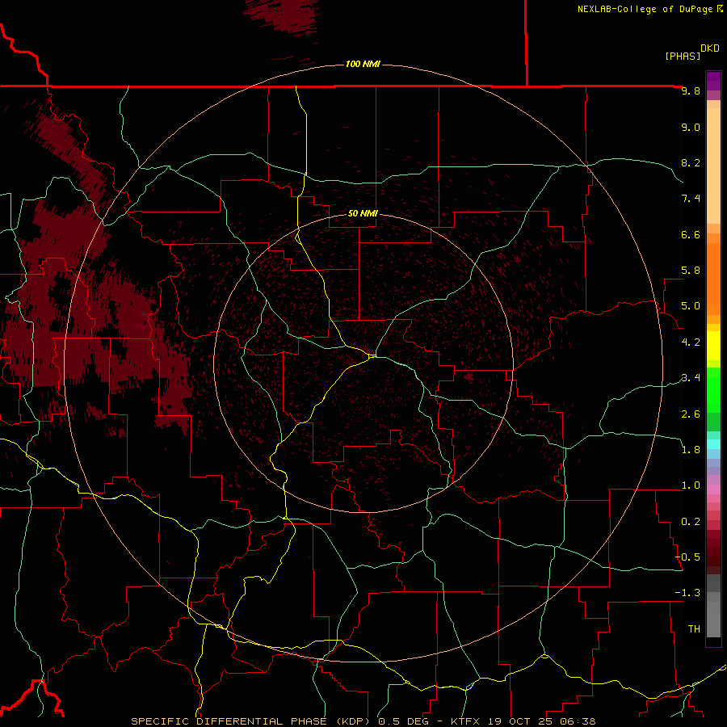Click the 8.2 legend value

pos(691,162)
